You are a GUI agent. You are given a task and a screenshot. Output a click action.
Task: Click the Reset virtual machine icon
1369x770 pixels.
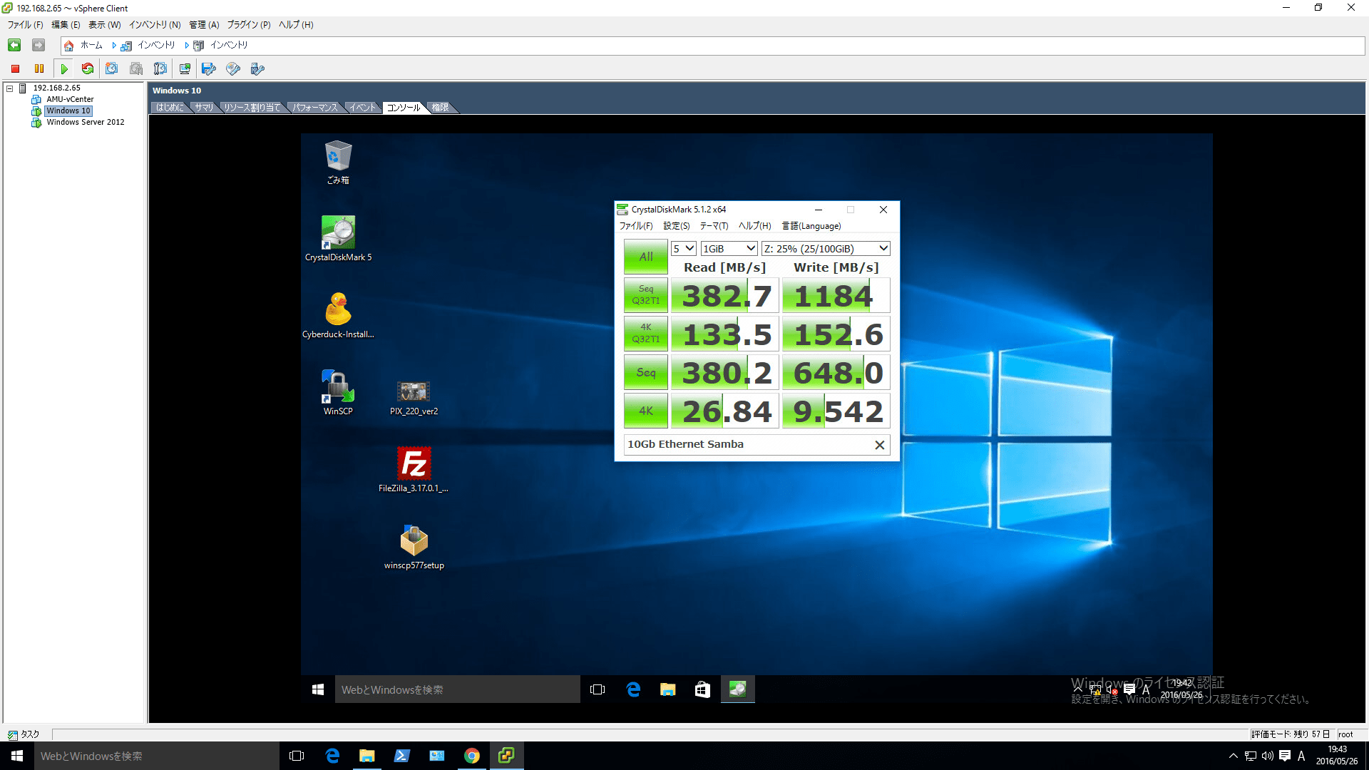click(x=88, y=68)
